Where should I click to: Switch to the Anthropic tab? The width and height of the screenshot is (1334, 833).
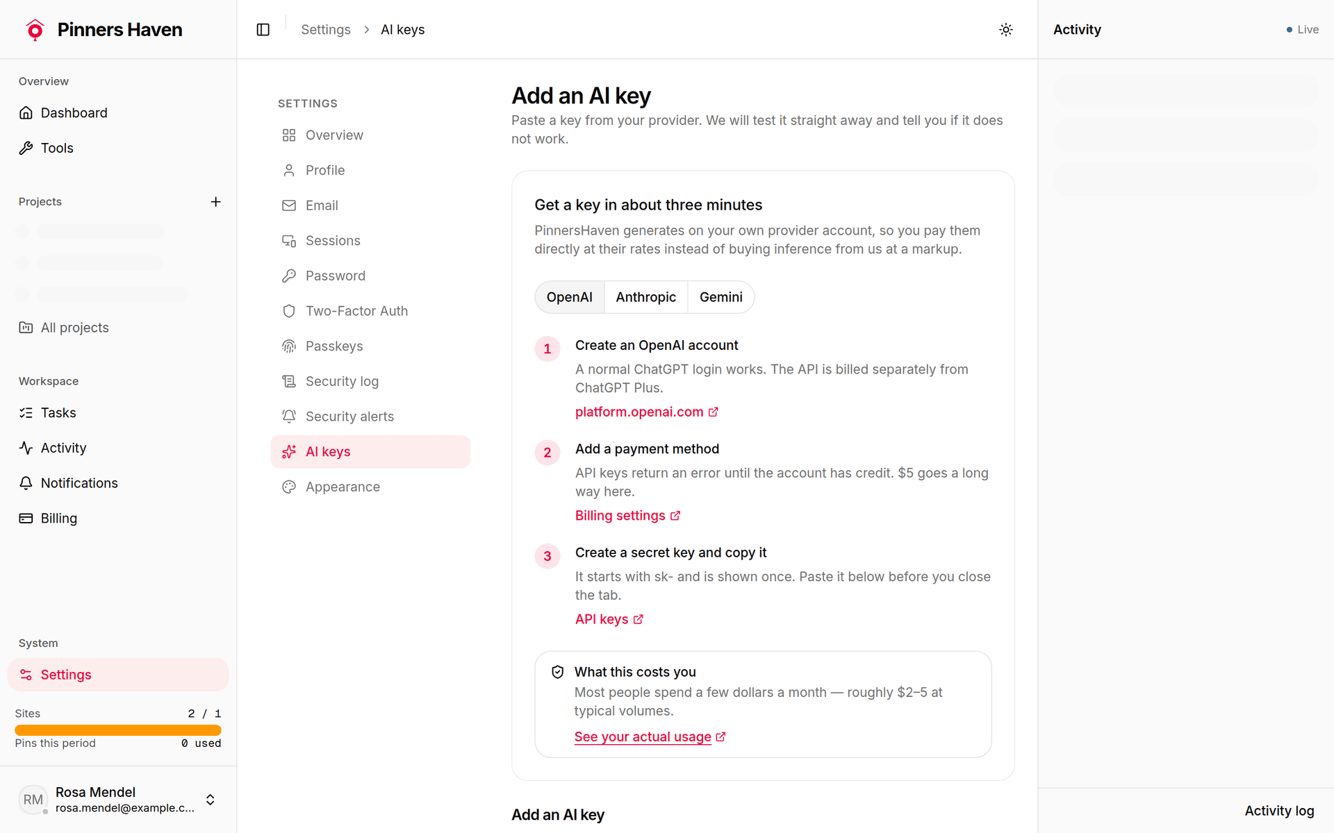click(645, 297)
